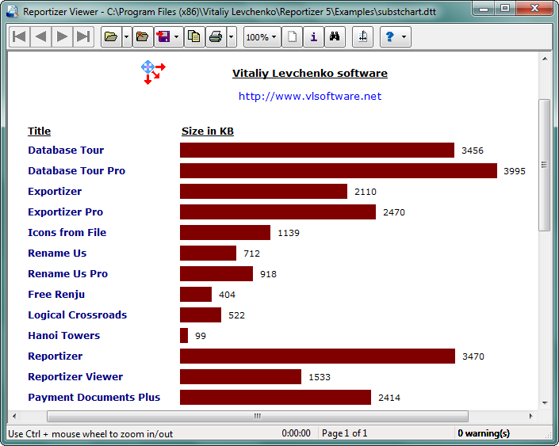This screenshot has height=446, width=559.
Task: Expand the open file dropdown arrow
Action: point(126,37)
